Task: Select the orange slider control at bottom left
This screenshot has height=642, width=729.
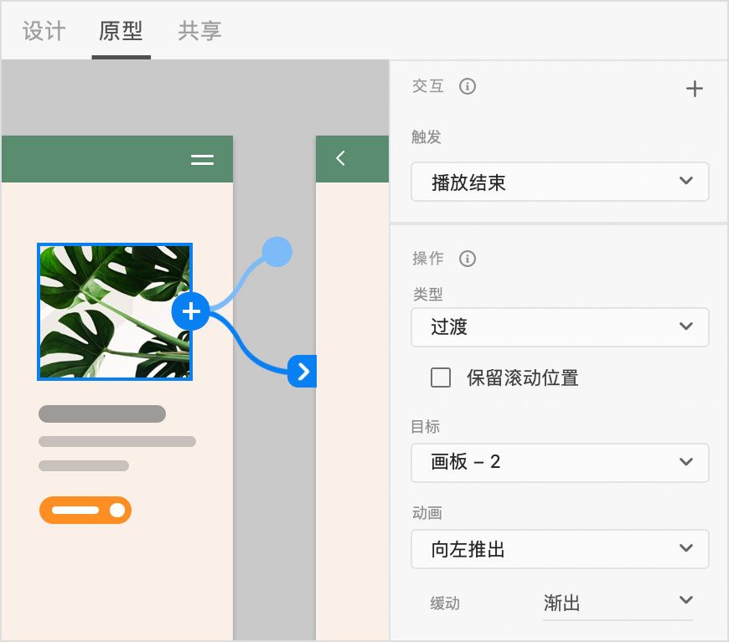Action: 85,510
